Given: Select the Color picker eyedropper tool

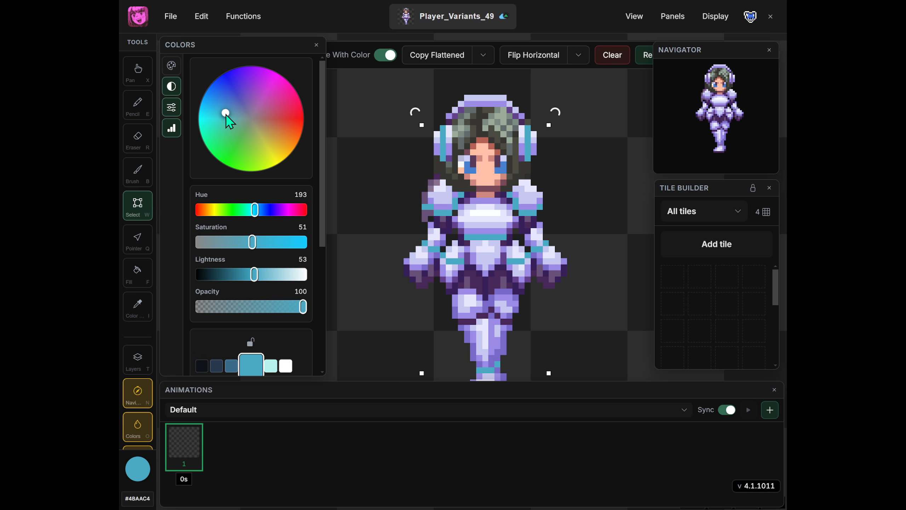Looking at the screenshot, I should tap(137, 307).
